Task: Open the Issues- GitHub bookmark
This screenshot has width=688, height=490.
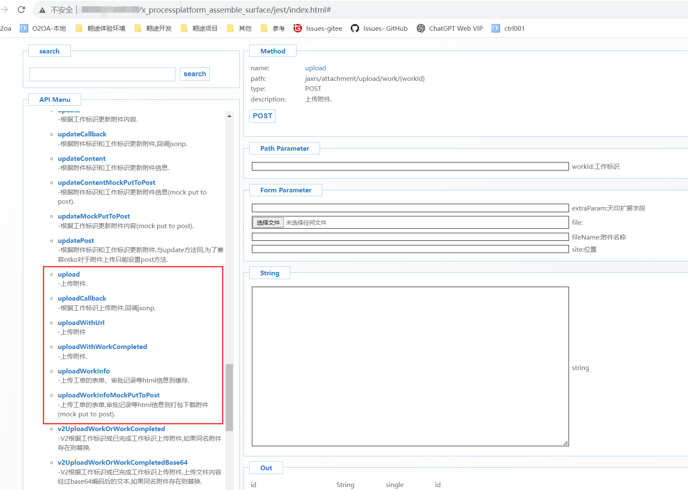Action: point(379,28)
